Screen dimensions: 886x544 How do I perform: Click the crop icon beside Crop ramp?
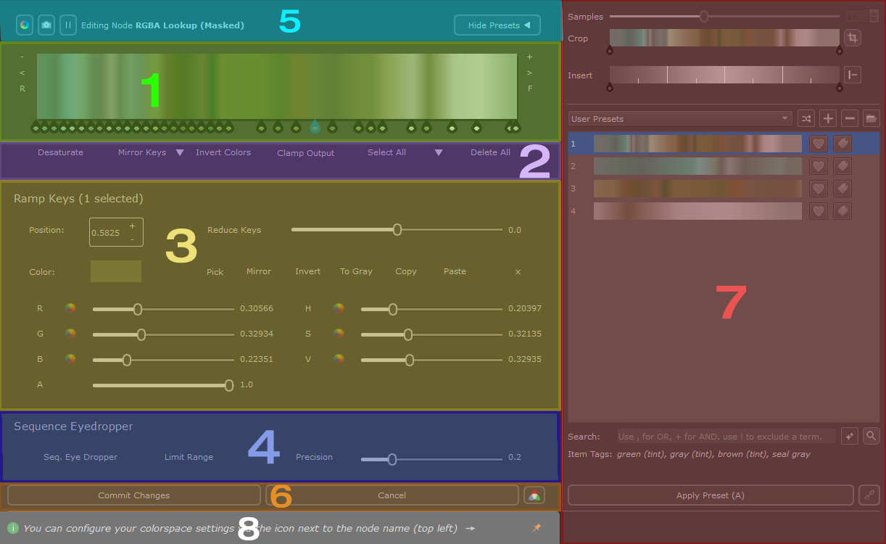853,38
